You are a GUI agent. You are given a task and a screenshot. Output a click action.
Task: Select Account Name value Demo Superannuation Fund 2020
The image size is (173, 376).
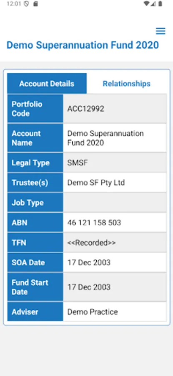[x=105, y=138]
